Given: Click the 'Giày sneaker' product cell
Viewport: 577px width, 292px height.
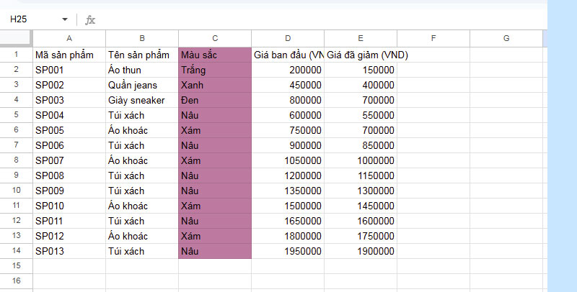Looking at the screenshot, I should (x=142, y=100).
